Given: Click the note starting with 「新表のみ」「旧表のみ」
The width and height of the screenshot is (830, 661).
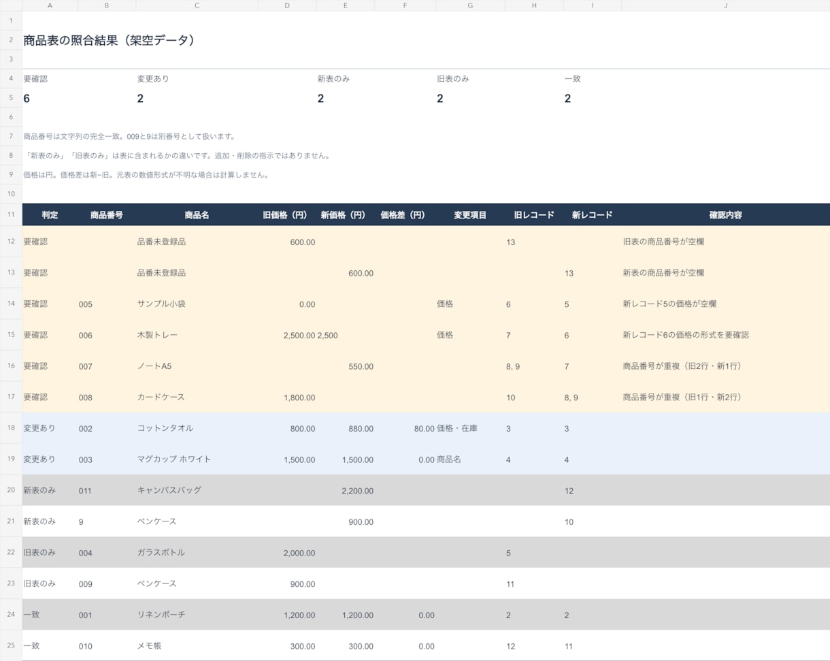Looking at the screenshot, I should click(x=177, y=156).
